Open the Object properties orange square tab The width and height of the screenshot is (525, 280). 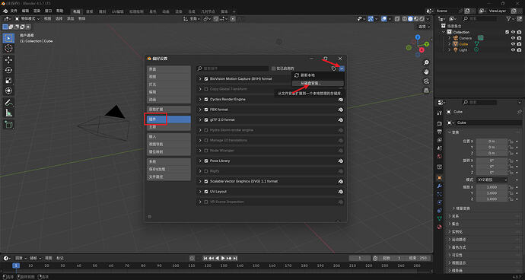point(440,177)
